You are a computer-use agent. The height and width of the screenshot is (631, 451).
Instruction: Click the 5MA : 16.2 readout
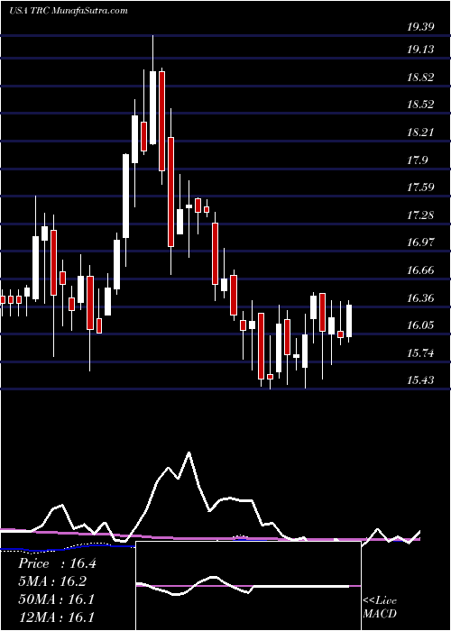[52, 581]
